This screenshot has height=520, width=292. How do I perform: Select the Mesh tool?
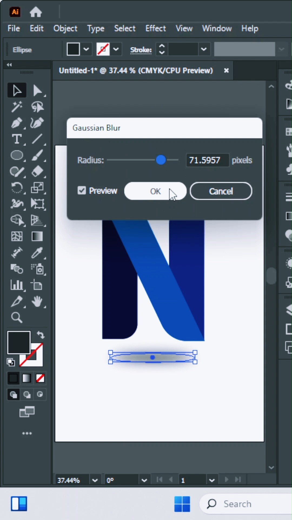coord(17,236)
